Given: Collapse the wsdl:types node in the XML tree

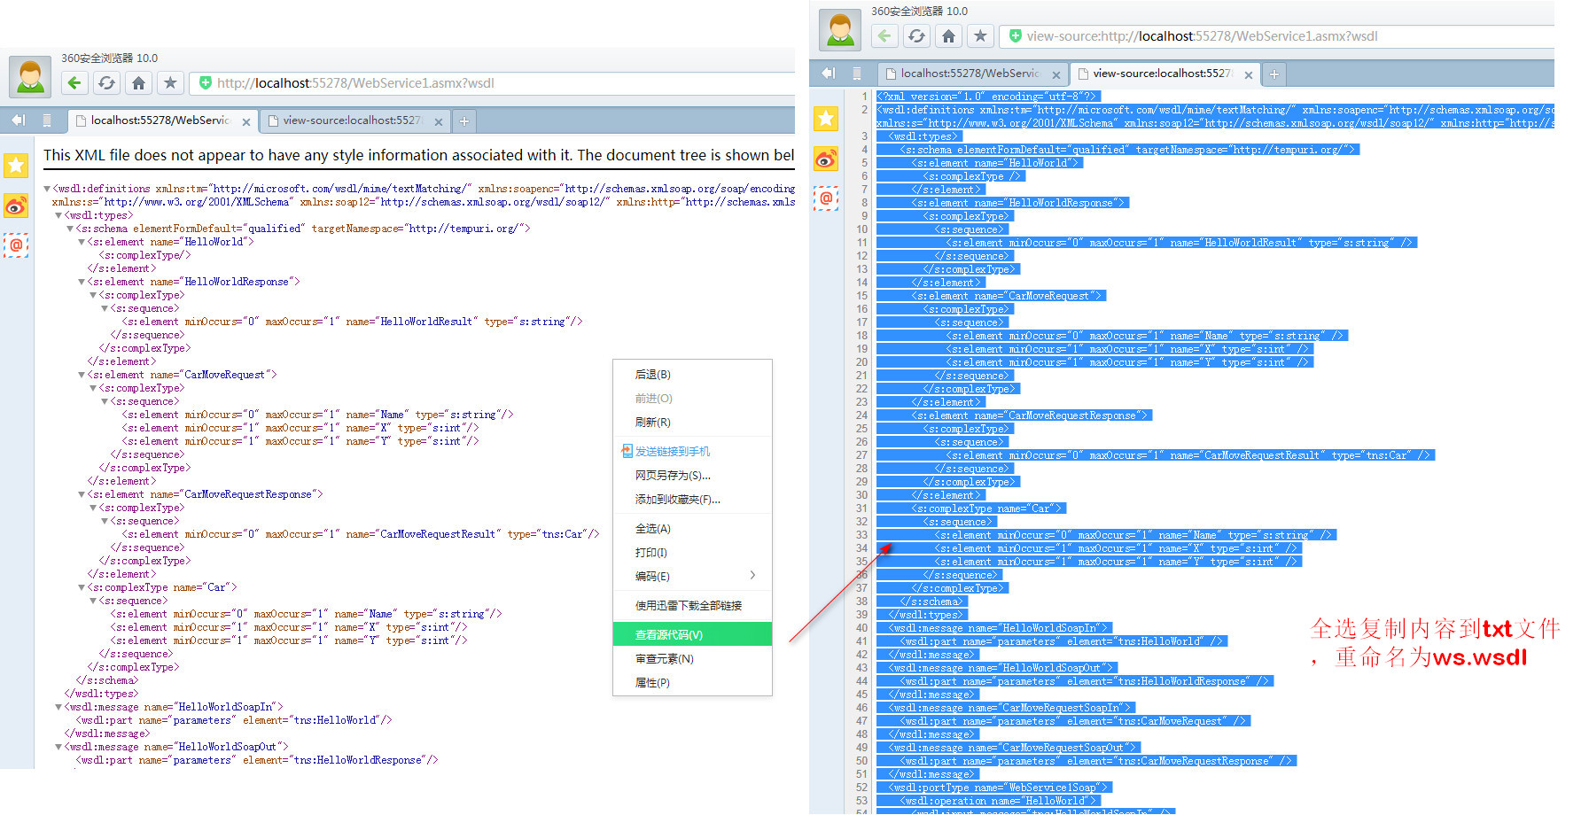Looking at the screenshot, I should (57, 214).
